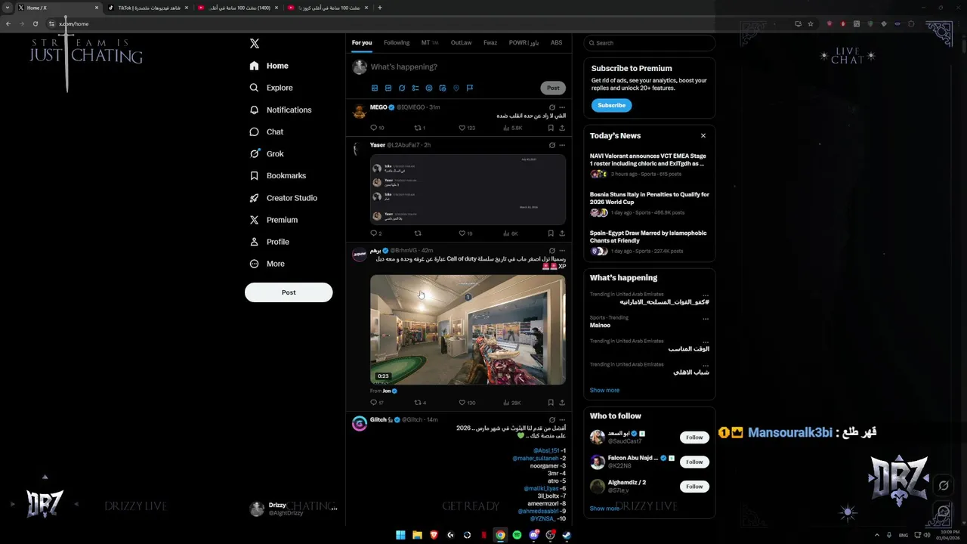The image size is (967, 544).
Task: Click the flag icon in composer toolbar
Action: point(470,88)
